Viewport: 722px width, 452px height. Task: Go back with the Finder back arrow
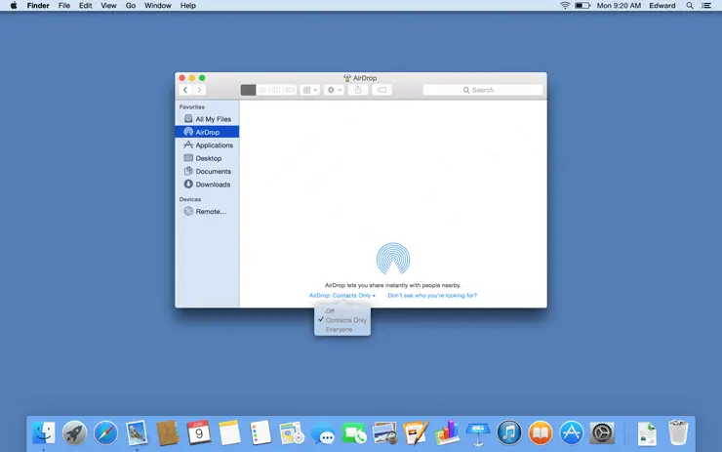185,90
